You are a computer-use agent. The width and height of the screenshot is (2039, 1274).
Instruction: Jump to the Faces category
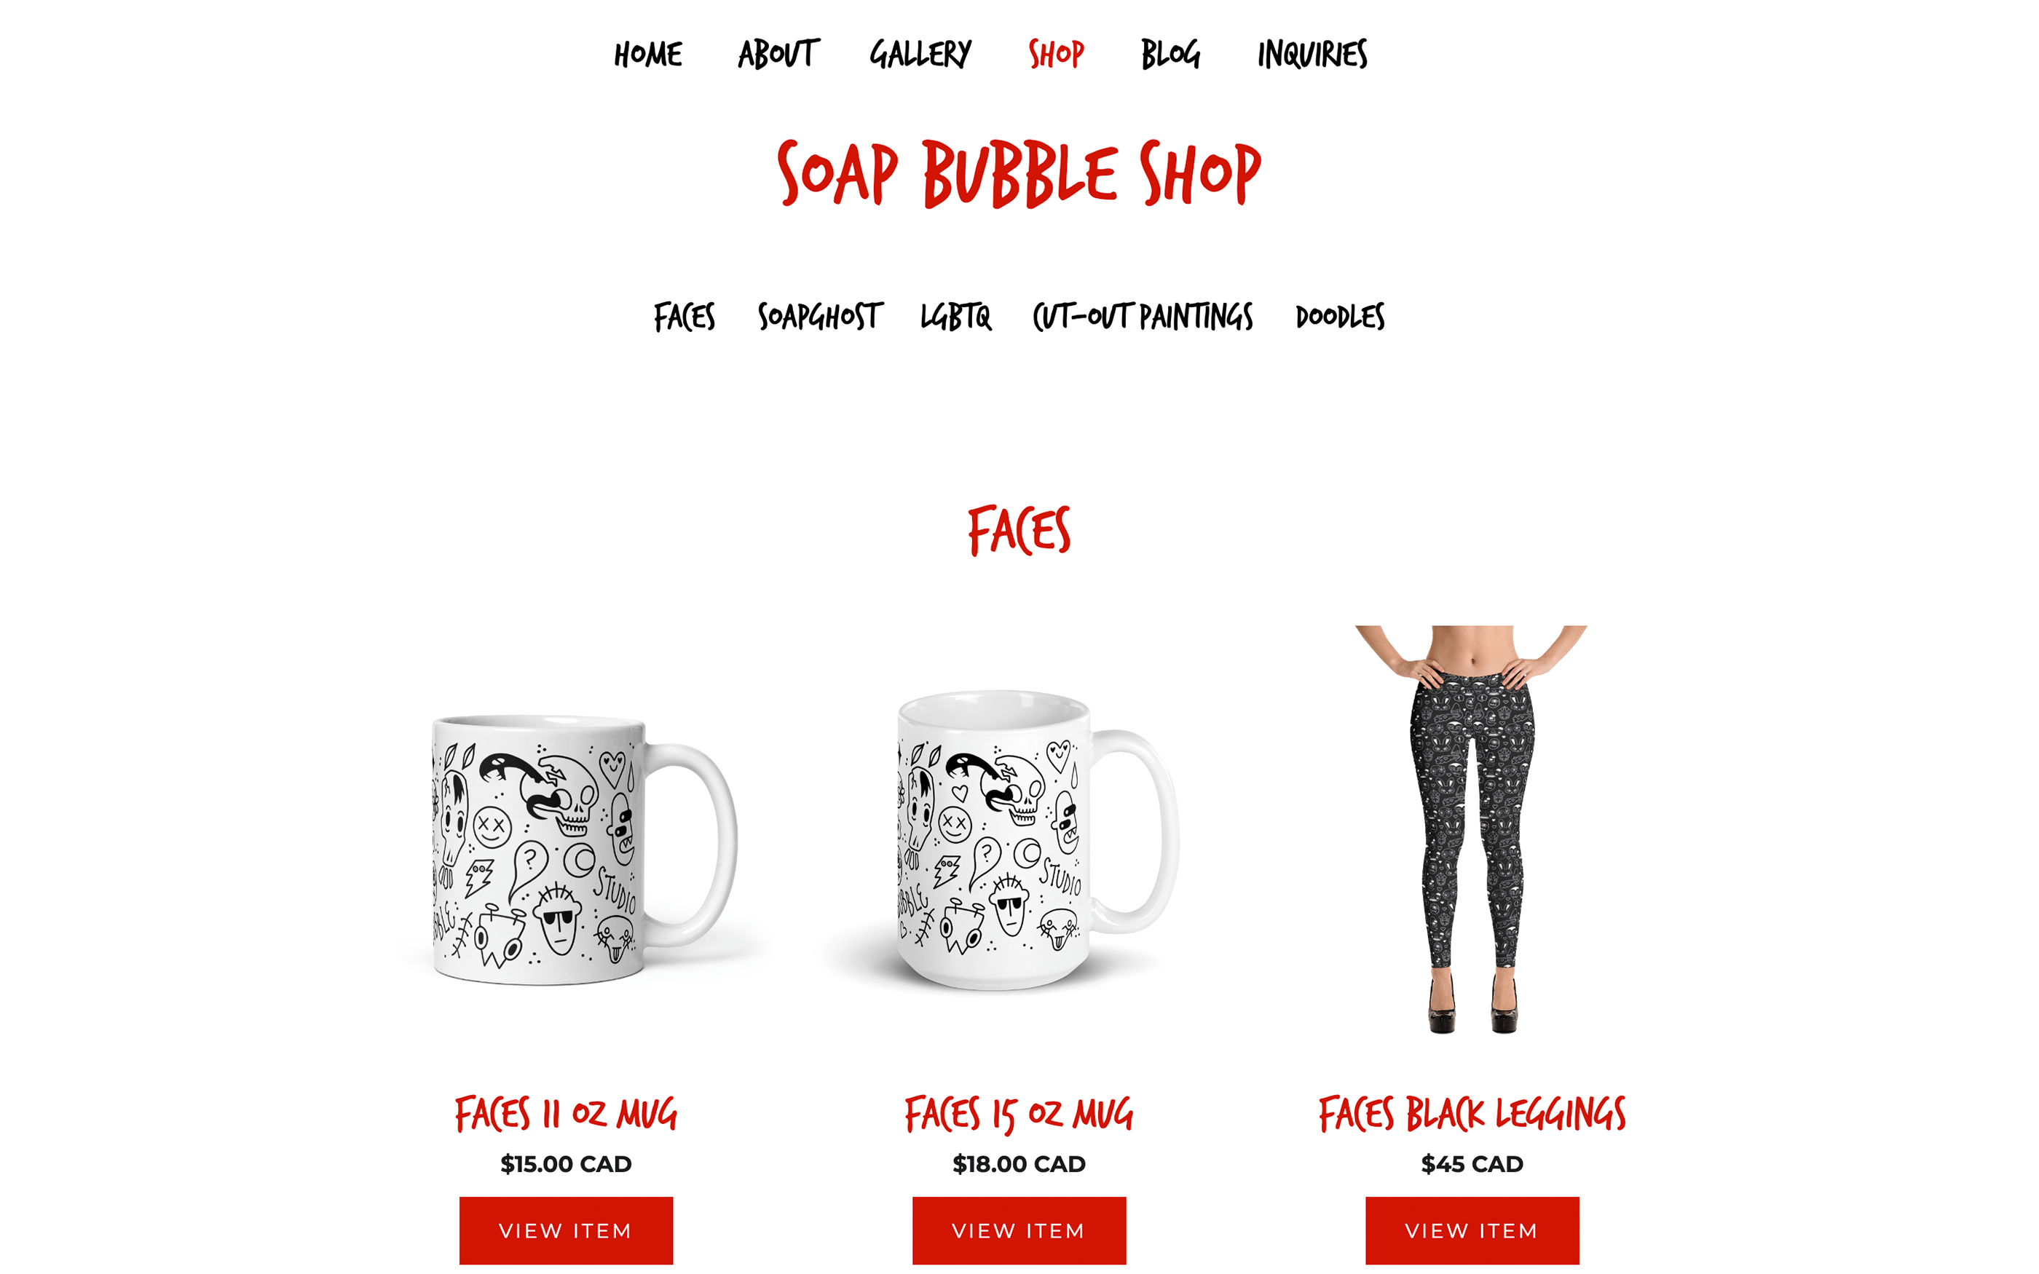coord(685,317)
